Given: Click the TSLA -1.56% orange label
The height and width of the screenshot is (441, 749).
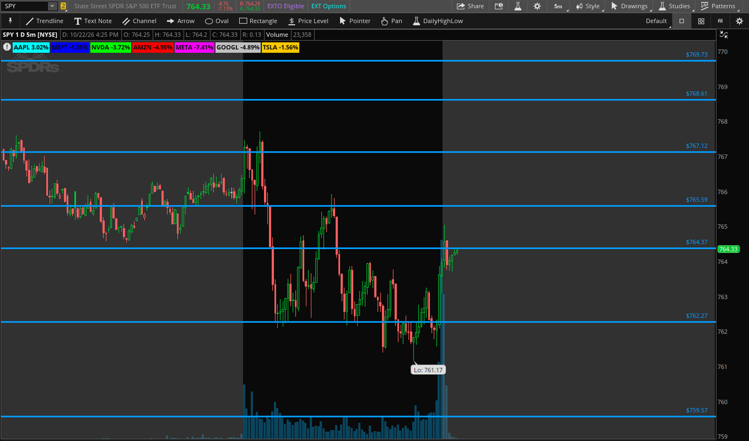Looking at the screenshot, I should (281, 47).
